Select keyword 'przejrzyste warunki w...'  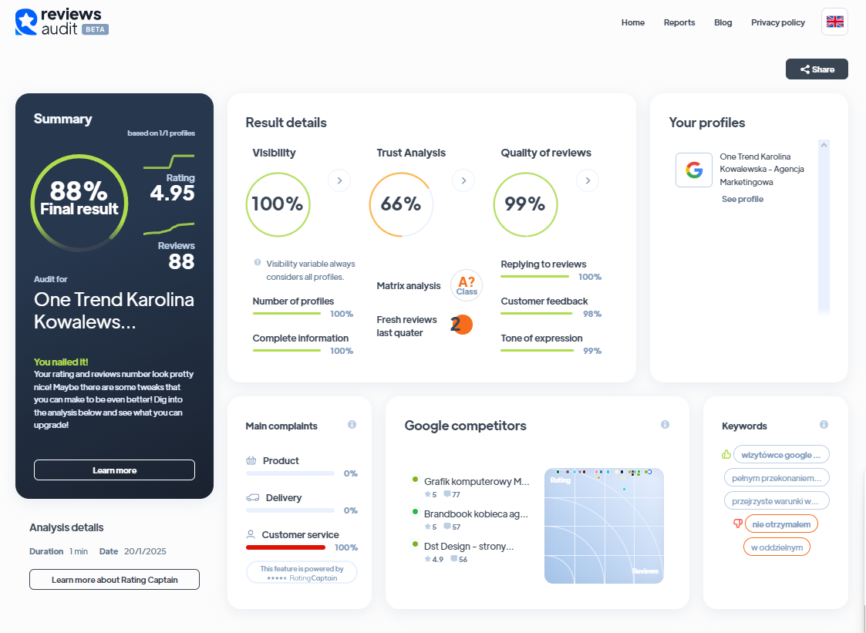click(777, 501)
